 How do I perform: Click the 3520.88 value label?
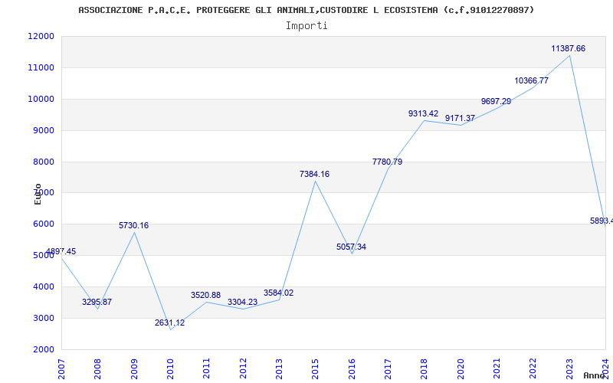point(205,296)
